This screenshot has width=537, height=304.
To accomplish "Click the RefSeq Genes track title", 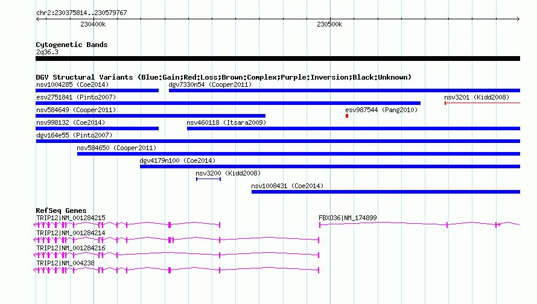I will pyautogui.click(x=61, y=211).
